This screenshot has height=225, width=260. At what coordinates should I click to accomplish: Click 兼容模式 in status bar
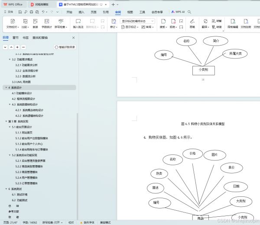(105, 222)
